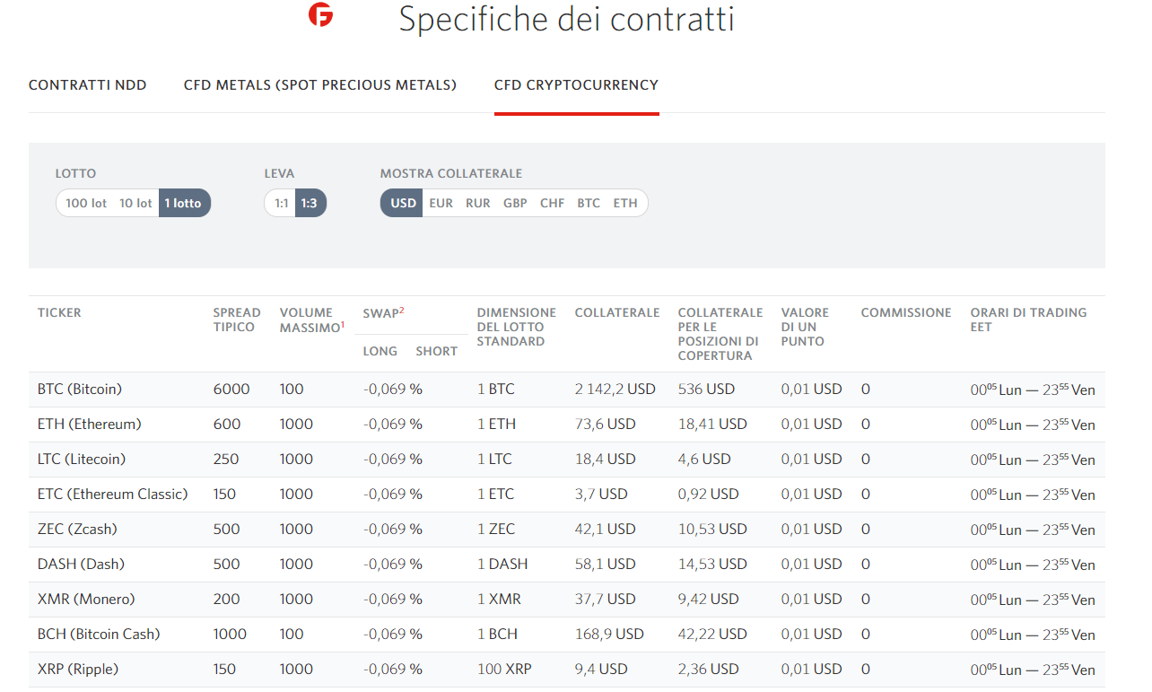Click the XRP (Ripple) ticker
The height and width of the screenshot is (692, 1152).
click(x=78, y=669)
